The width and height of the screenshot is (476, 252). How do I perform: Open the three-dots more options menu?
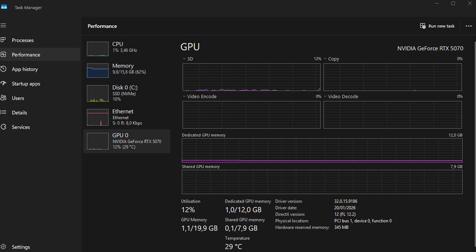coord(469,26)
